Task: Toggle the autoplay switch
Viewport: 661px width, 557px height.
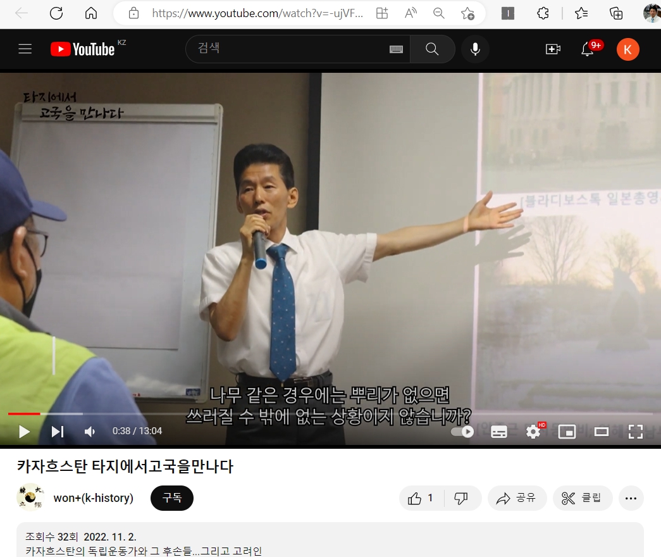Action: click(462, 431)
